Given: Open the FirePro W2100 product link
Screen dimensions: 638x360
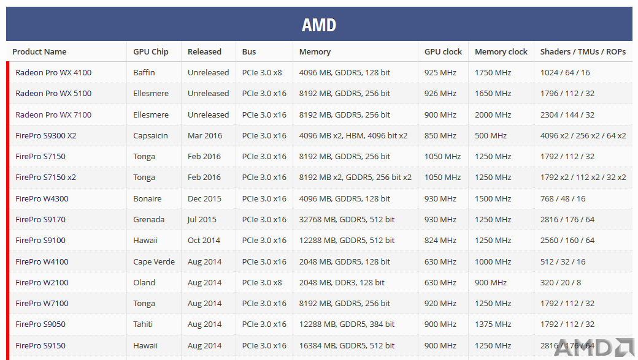Looking at the screenshot, I should (x=42, y=282).
